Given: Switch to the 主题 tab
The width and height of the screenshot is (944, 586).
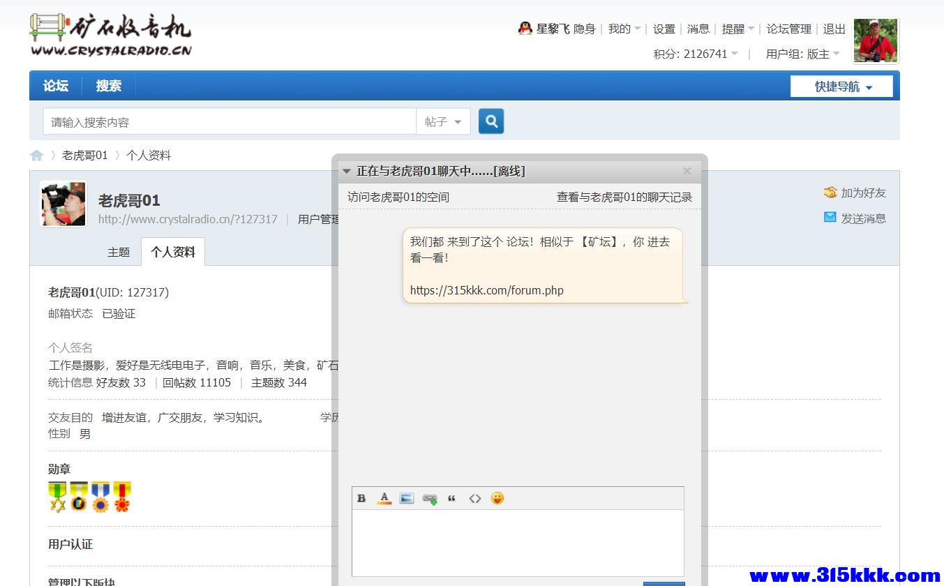Looking at the screenshot, I should [119, 252].
